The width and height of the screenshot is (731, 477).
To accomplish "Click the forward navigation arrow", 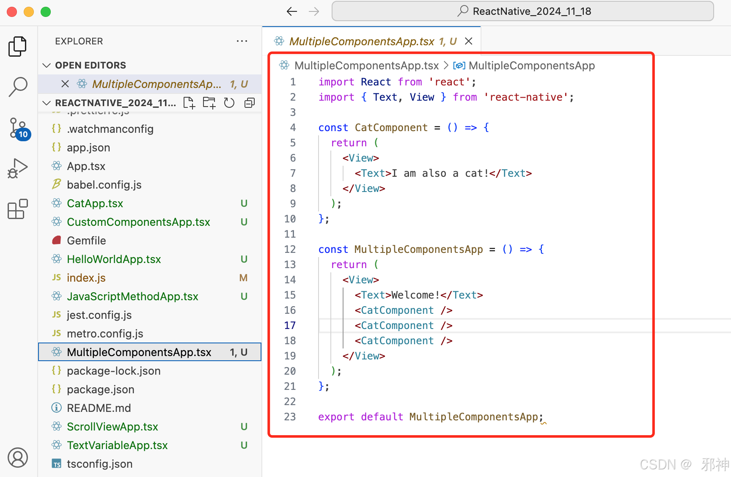I will pos(314,11).
